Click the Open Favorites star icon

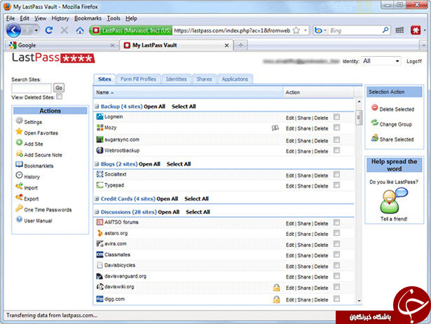pyautogui.click(x=19, y=132)
